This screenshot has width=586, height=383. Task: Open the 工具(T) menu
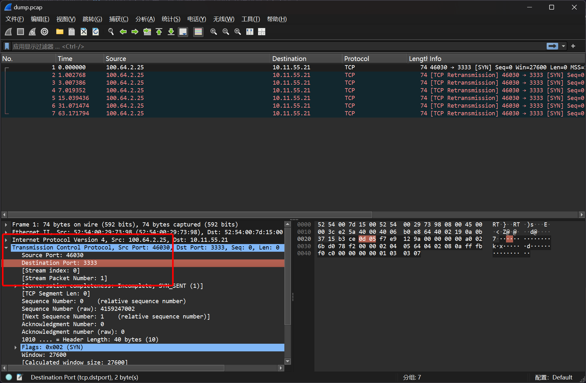point(251,19)
